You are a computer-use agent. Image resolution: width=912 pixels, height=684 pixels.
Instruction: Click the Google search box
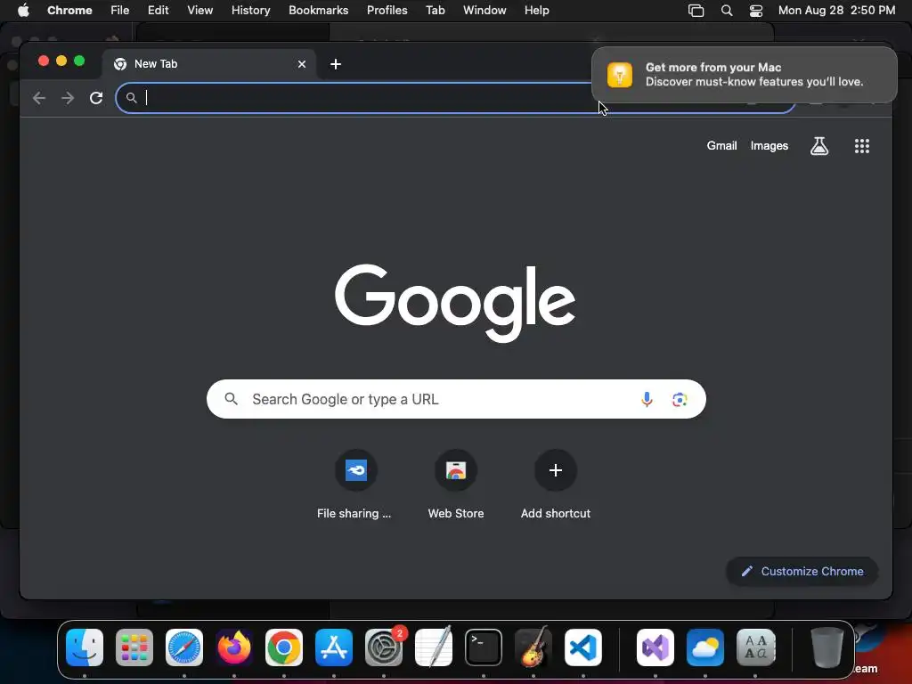click(x=456, y=399)
